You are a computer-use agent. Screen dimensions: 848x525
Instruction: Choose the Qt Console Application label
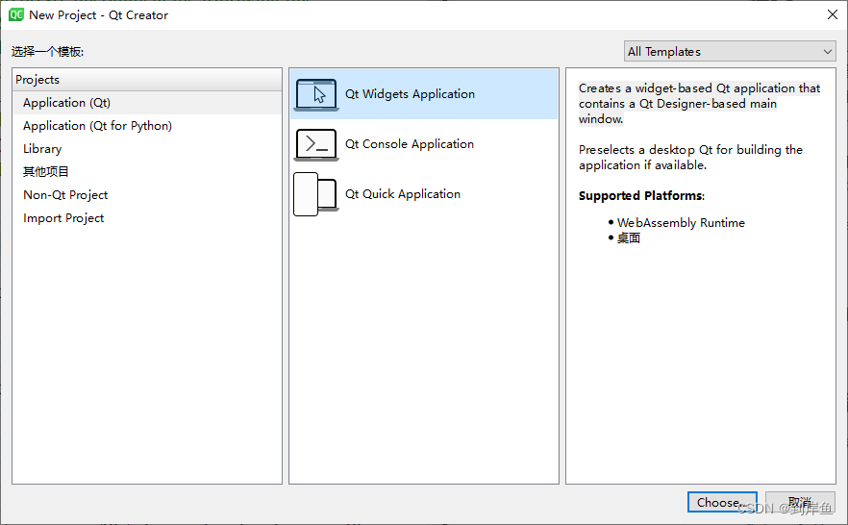(410, 144)
